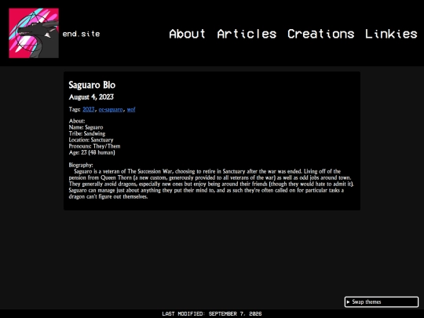Go to the Articles section
The width and height of the screenshot is (424, 318).
coord(247,34)
